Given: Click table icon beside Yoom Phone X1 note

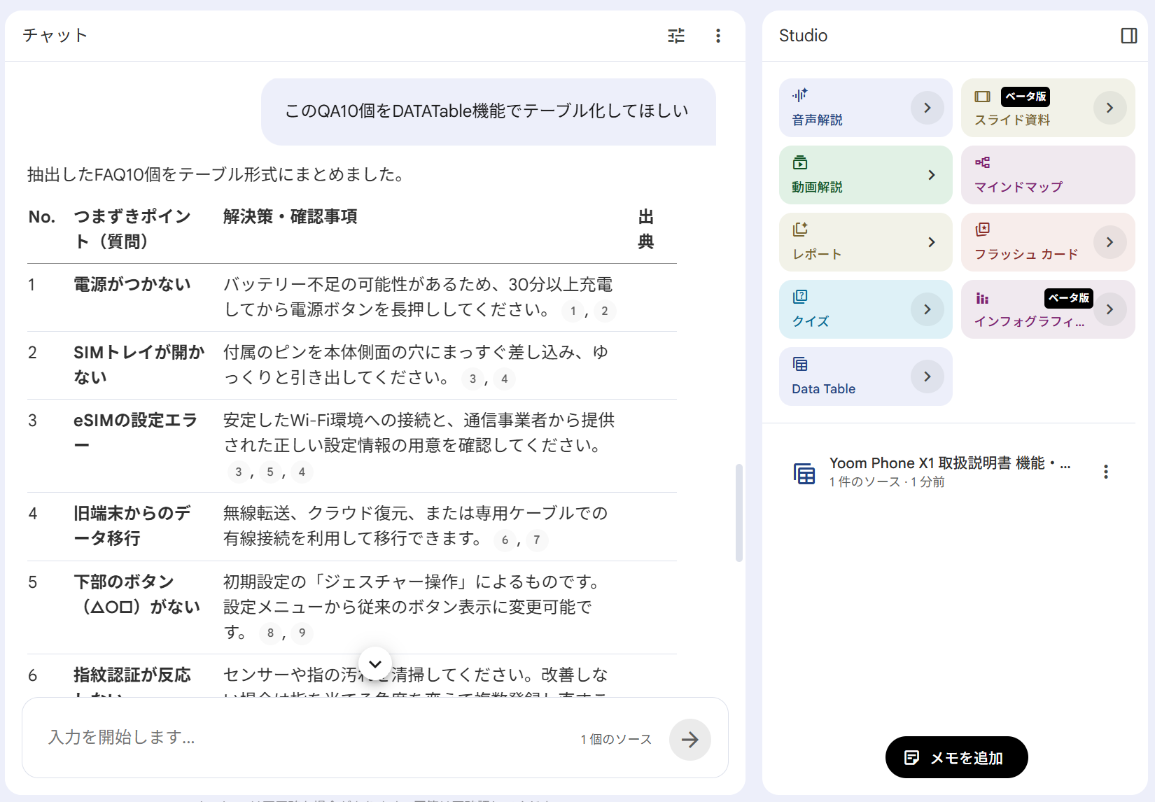Looking at the screenshot, I should 804,473.
